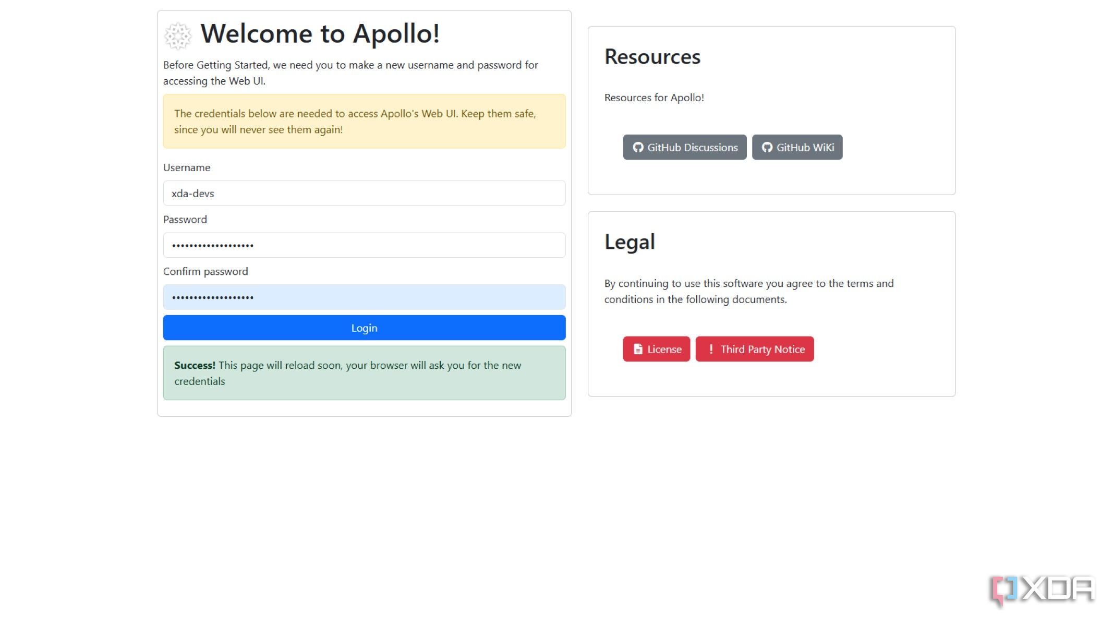Screen dimensions: 1113x626
Task: Click the yellow credentials warning banner
Action: point(364,122)
